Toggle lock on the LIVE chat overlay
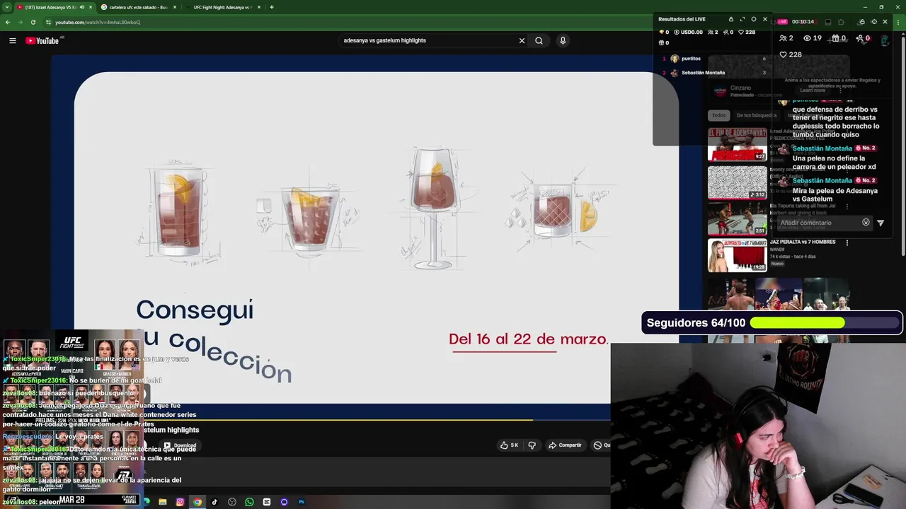Image resolution: width=906 pixels, height=509 pixels. pos(862,22)
